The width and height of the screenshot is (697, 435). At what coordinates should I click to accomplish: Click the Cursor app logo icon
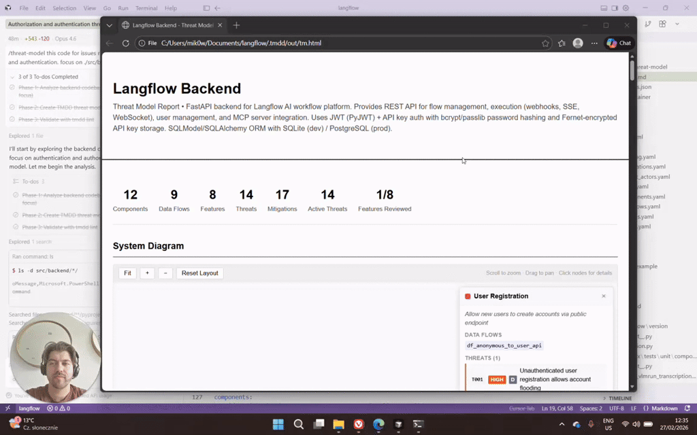[8, 8]
